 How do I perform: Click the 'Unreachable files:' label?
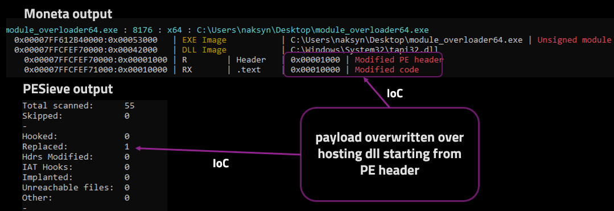[x=68, y=188]
